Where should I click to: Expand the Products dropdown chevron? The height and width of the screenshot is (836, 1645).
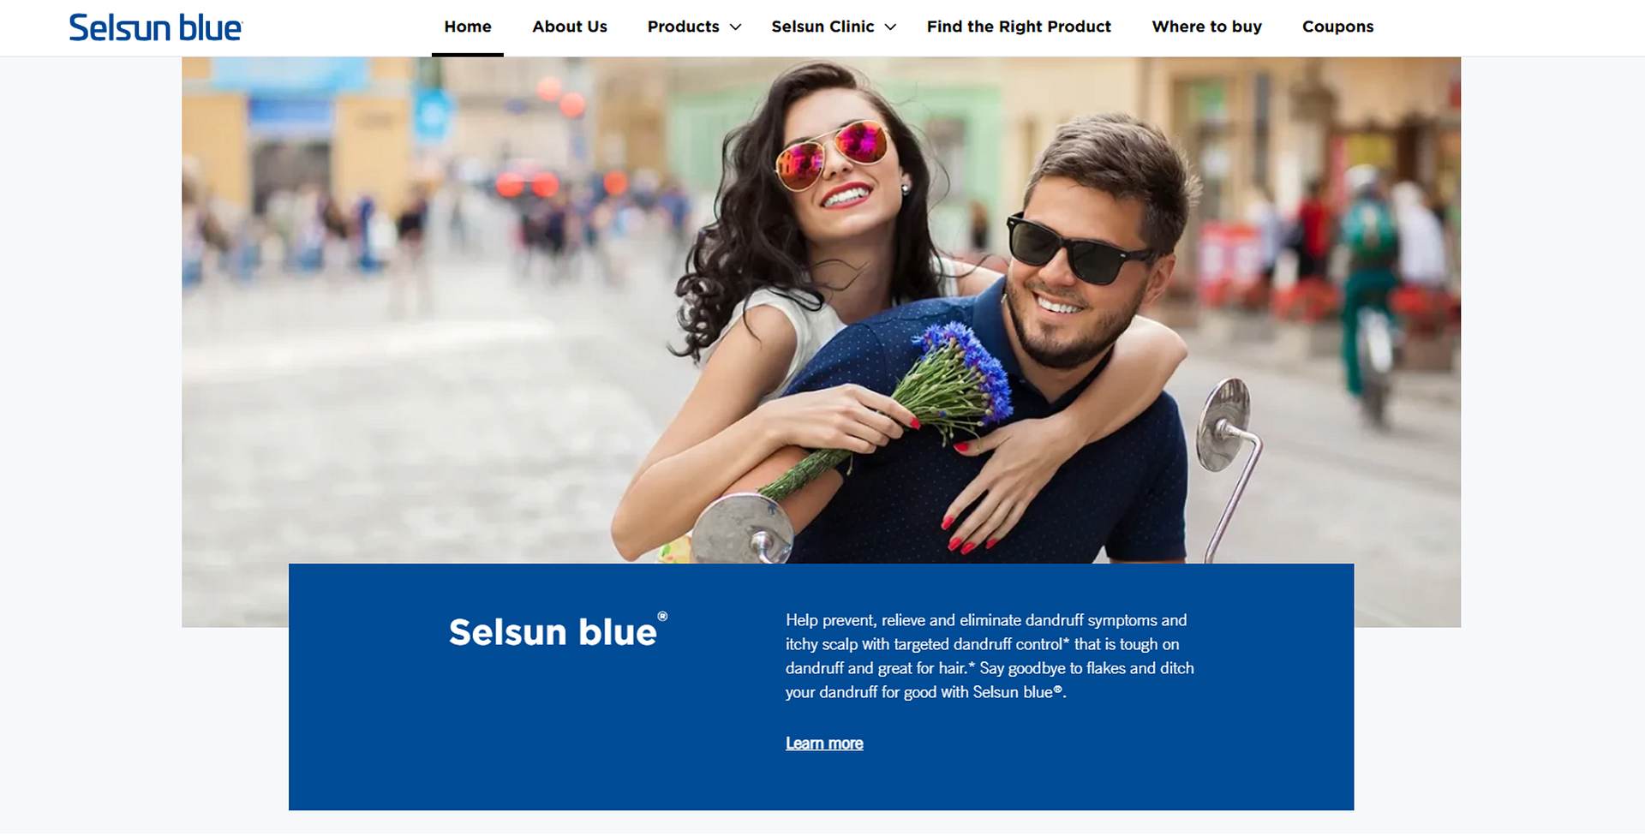pyautogui.click(x=735, y=27)
